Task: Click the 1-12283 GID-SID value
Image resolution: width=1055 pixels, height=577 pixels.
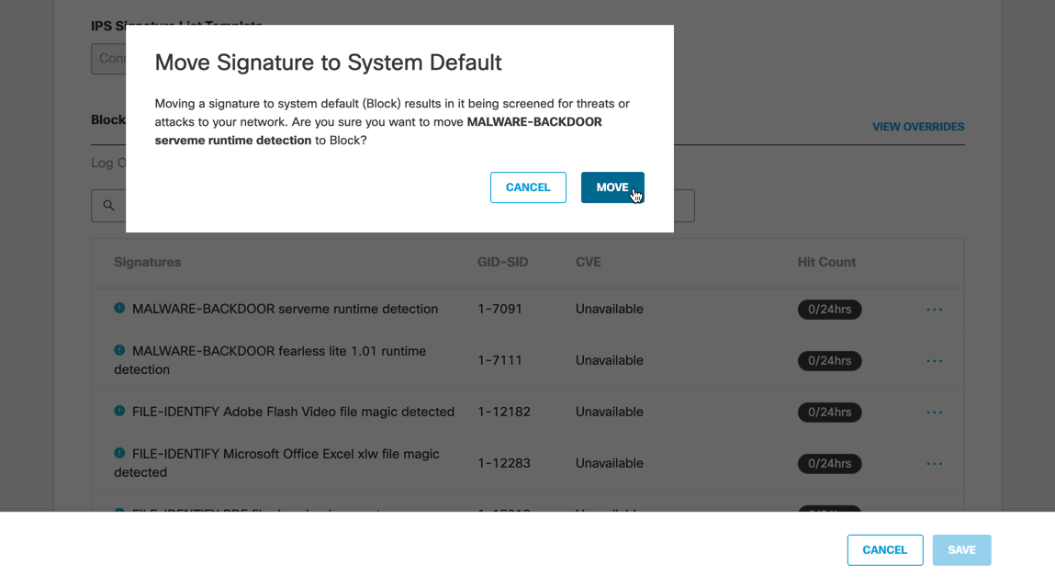Action: (504, 463)
